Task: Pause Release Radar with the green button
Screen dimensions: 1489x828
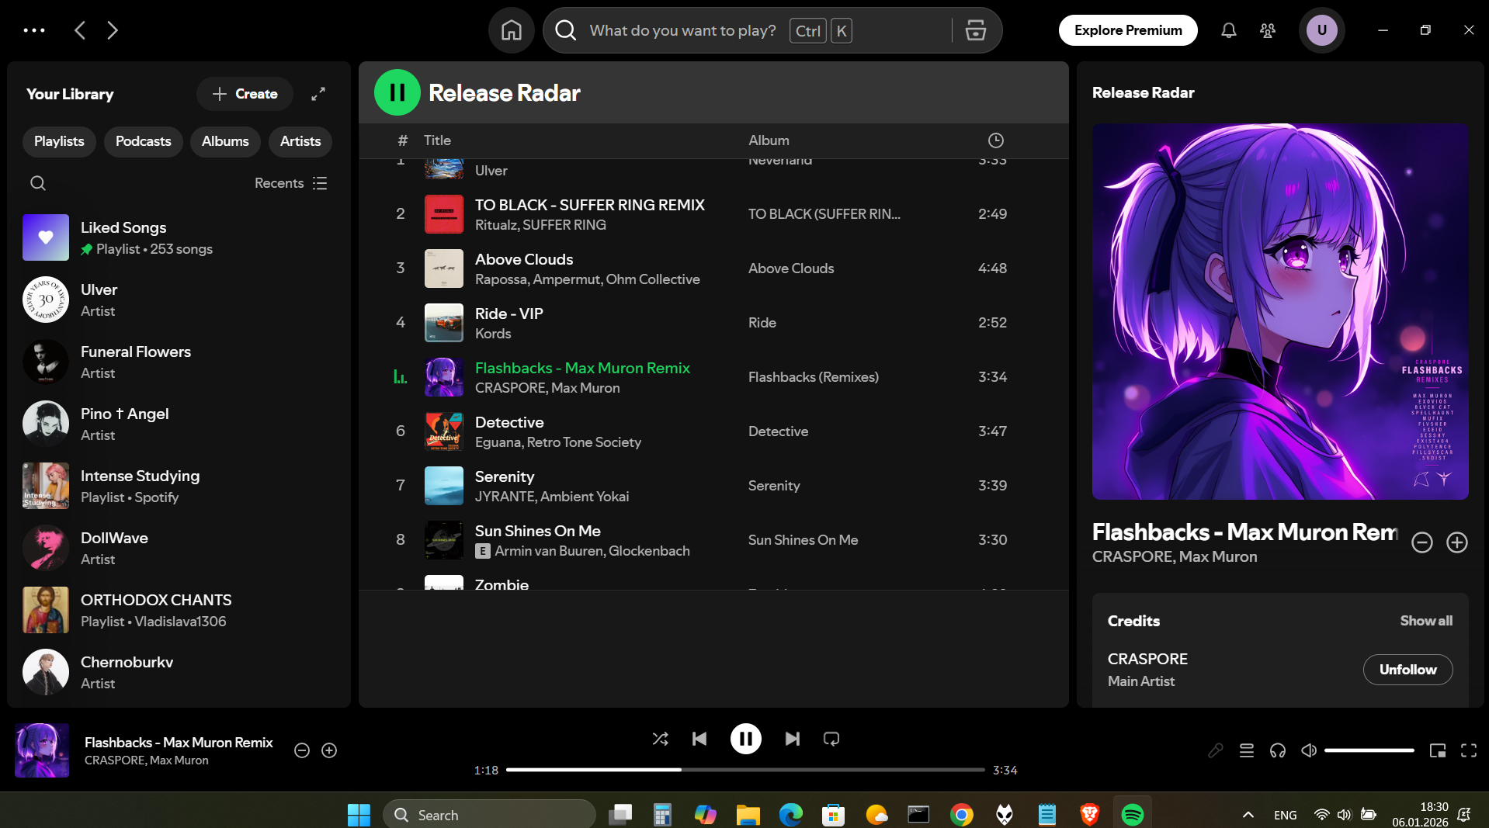Action: pos(397,92)
